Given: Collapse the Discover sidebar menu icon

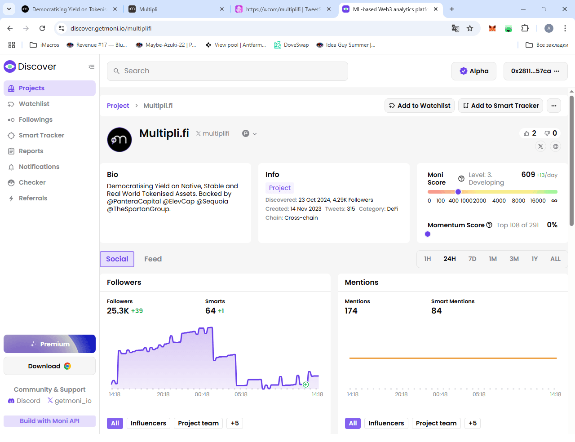Looking at the screenshot, I should click(92, 67).
